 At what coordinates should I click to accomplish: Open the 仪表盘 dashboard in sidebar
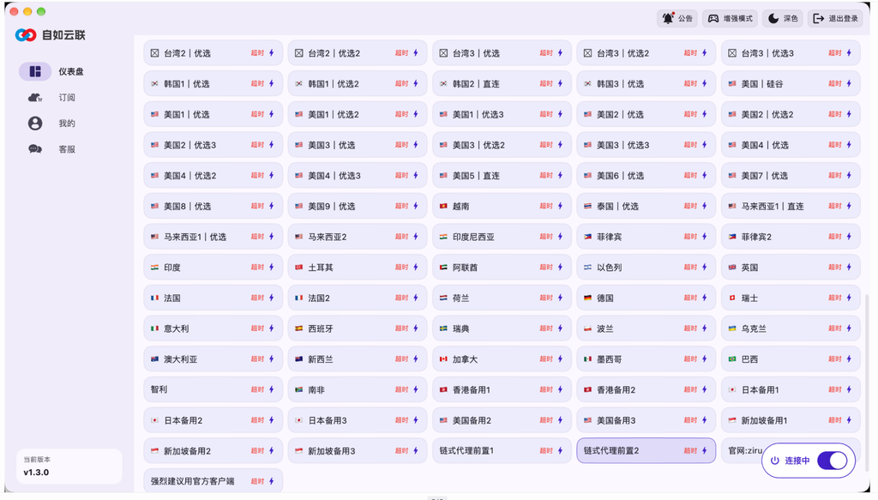click(x=53, y=72)
